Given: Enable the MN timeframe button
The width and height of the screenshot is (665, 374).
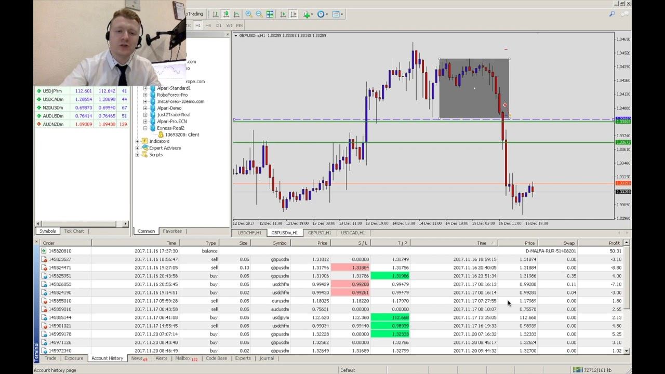Looking at the screenshot, I should point(240,25).
